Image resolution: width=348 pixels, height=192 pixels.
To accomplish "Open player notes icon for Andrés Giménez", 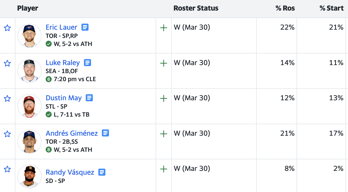I will [105, 133].
